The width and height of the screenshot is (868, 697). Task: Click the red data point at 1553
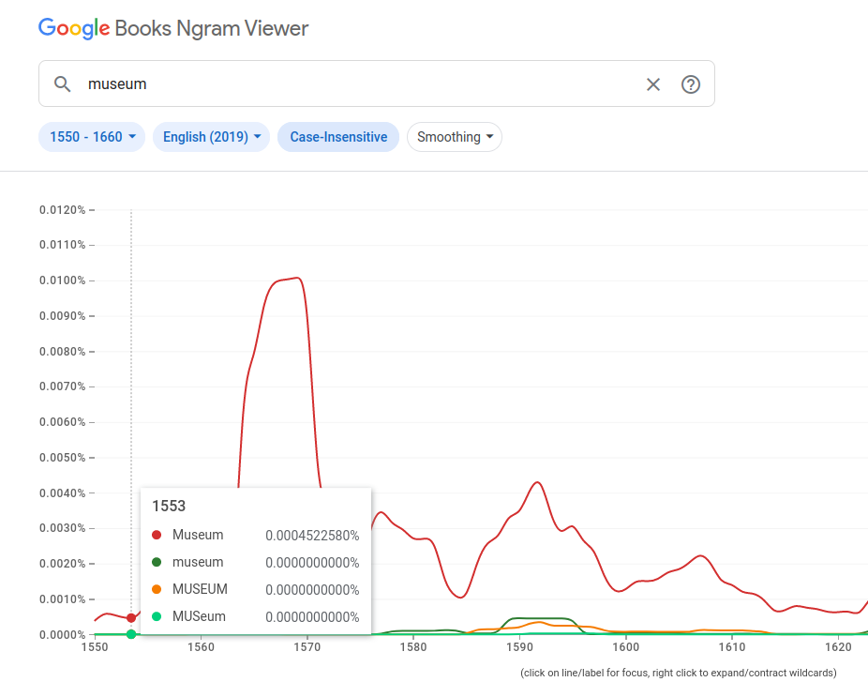pyautogui.click(x=131, y=618)
